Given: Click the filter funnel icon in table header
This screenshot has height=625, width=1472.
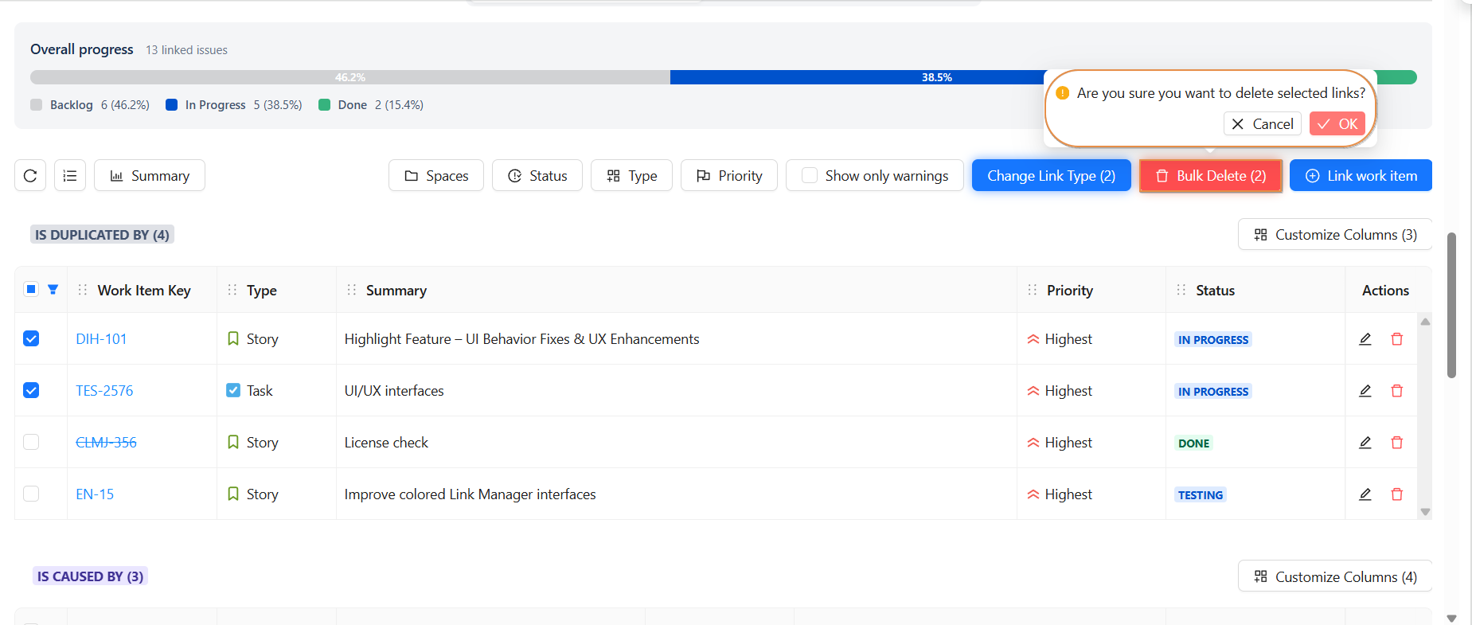Looking at the screenshot, I should [x=53, y=290].
